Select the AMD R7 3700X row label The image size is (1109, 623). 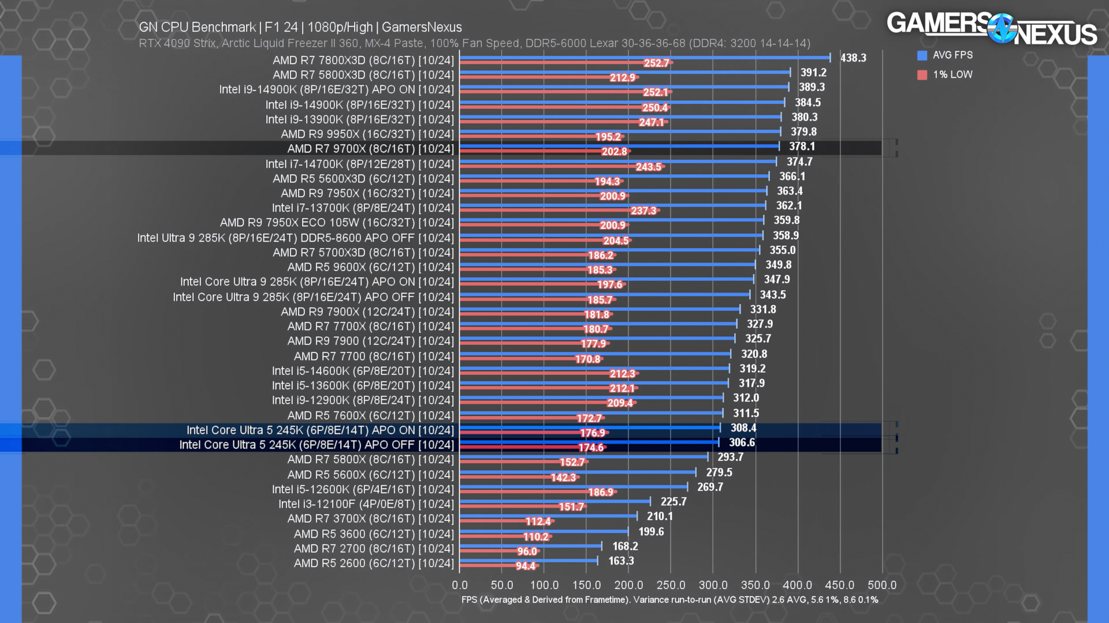click(x=371, y=519)
